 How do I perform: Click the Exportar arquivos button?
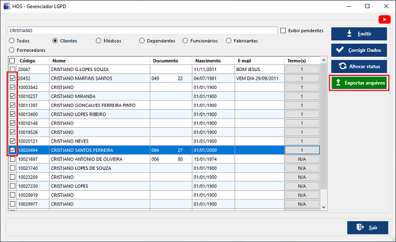tap(359, 83)
